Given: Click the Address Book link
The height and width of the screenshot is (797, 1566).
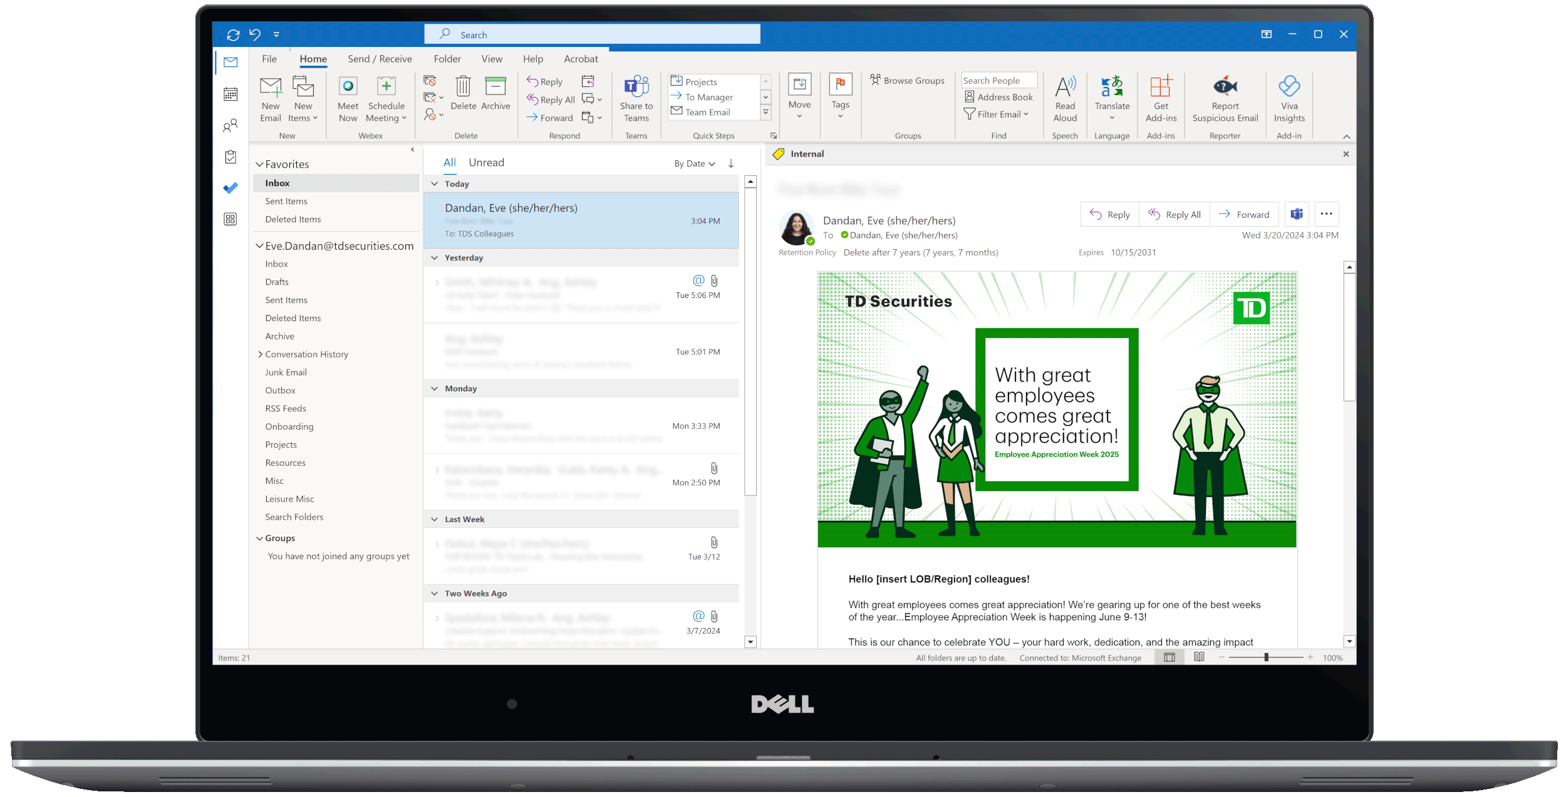Looking at the screenshot, I should tap(1004, 97).
